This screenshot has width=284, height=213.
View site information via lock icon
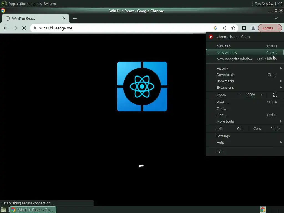point(35,28)
